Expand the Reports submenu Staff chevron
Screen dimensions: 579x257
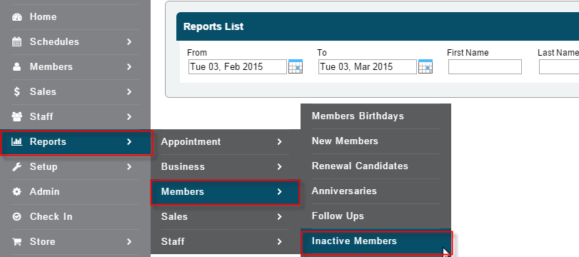click(280, 242)
